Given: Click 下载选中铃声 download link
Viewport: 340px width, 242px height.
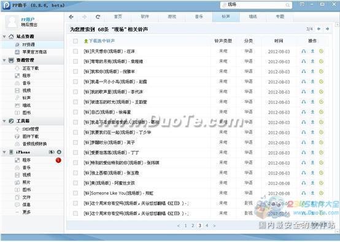Looking at the screenshot, I should tap(100, 41).
